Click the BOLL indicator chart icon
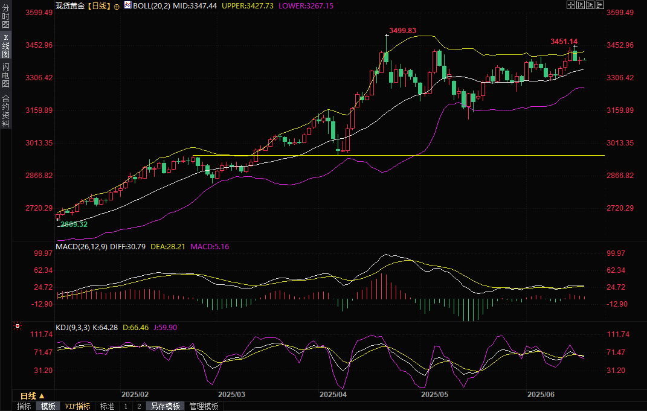647x411 pixels. pos(127,5)
